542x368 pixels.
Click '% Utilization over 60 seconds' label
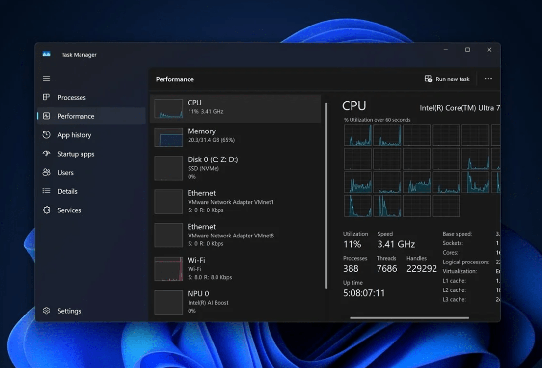pyautogui.click(x=377, y=120)
